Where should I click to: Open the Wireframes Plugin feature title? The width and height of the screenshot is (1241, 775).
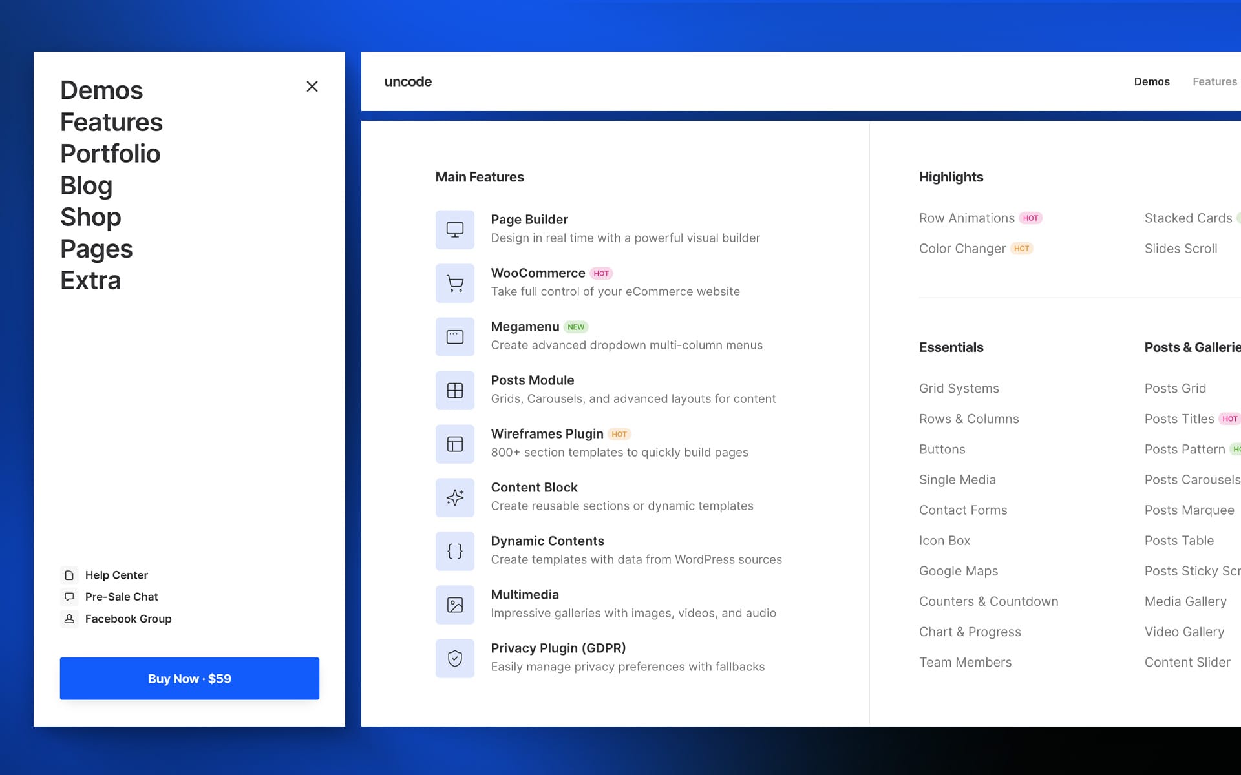click(x=547, y=434)
